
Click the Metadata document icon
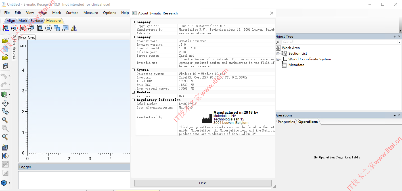284,65
